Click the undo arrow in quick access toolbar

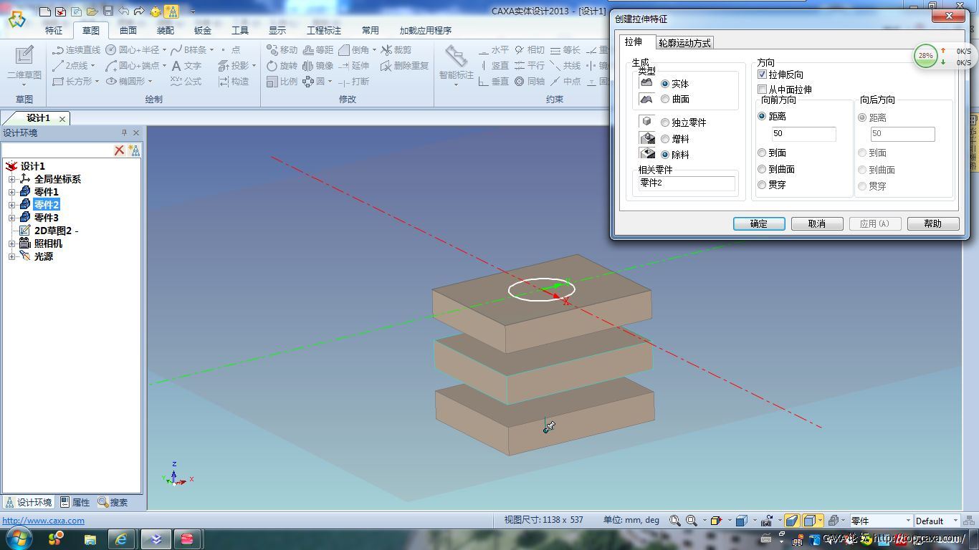pyautogui.click(x=124, y=11)
